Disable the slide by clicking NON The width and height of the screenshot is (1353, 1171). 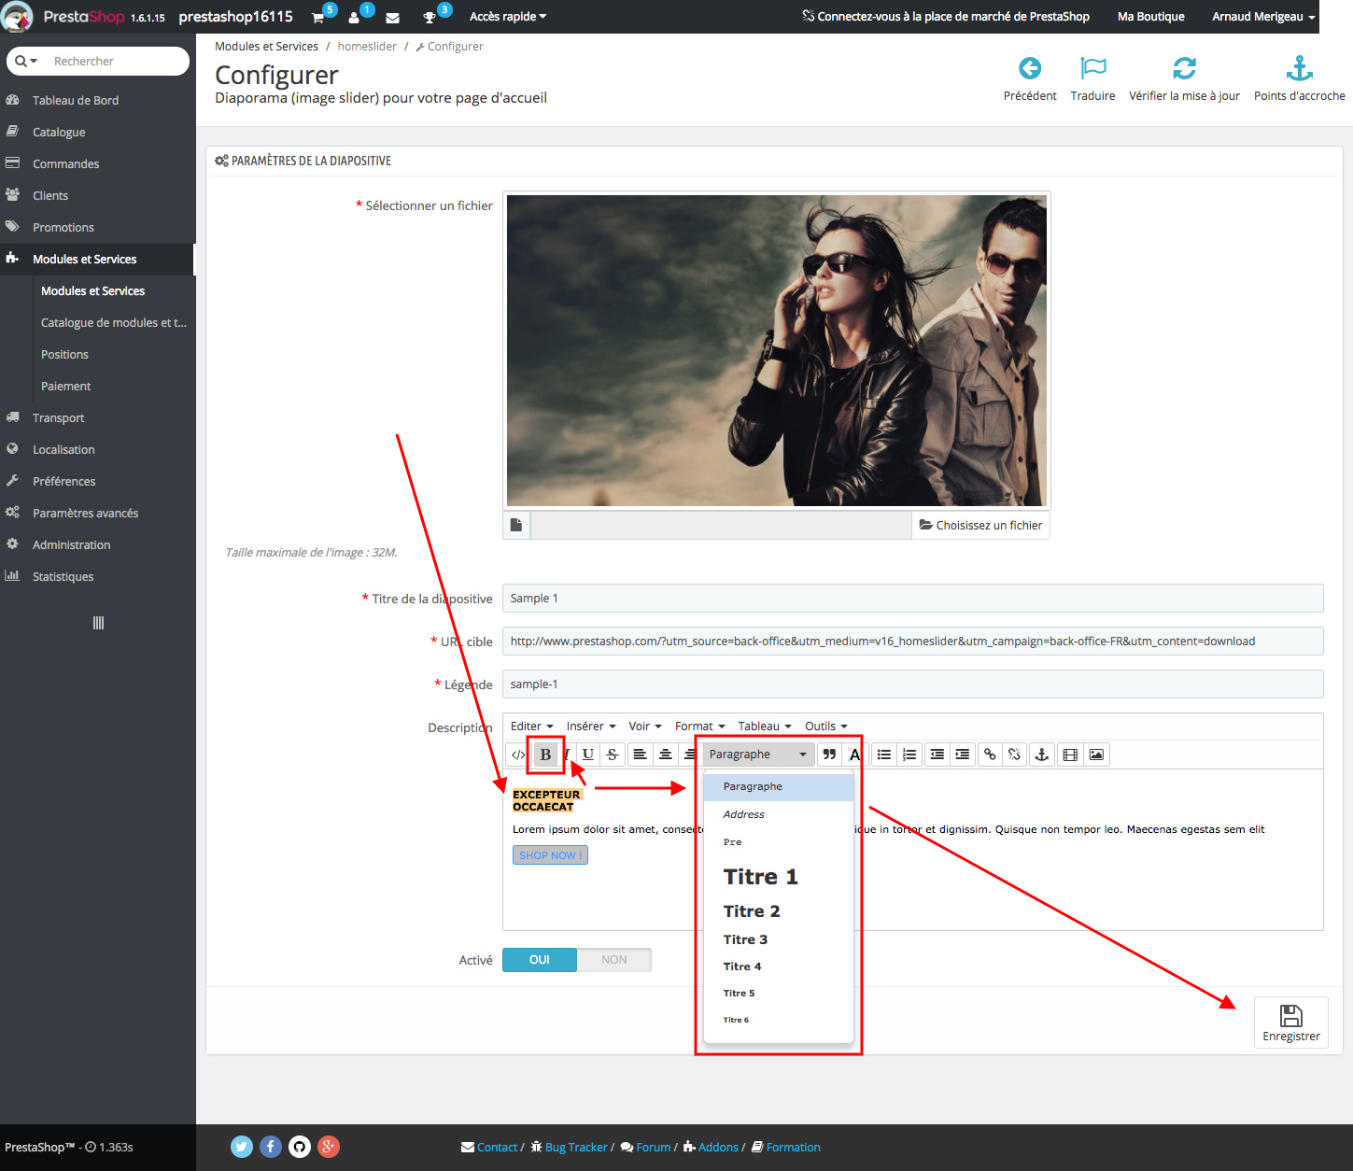[x=613, y=959]
